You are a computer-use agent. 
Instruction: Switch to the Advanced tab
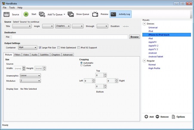coord(67,55)
